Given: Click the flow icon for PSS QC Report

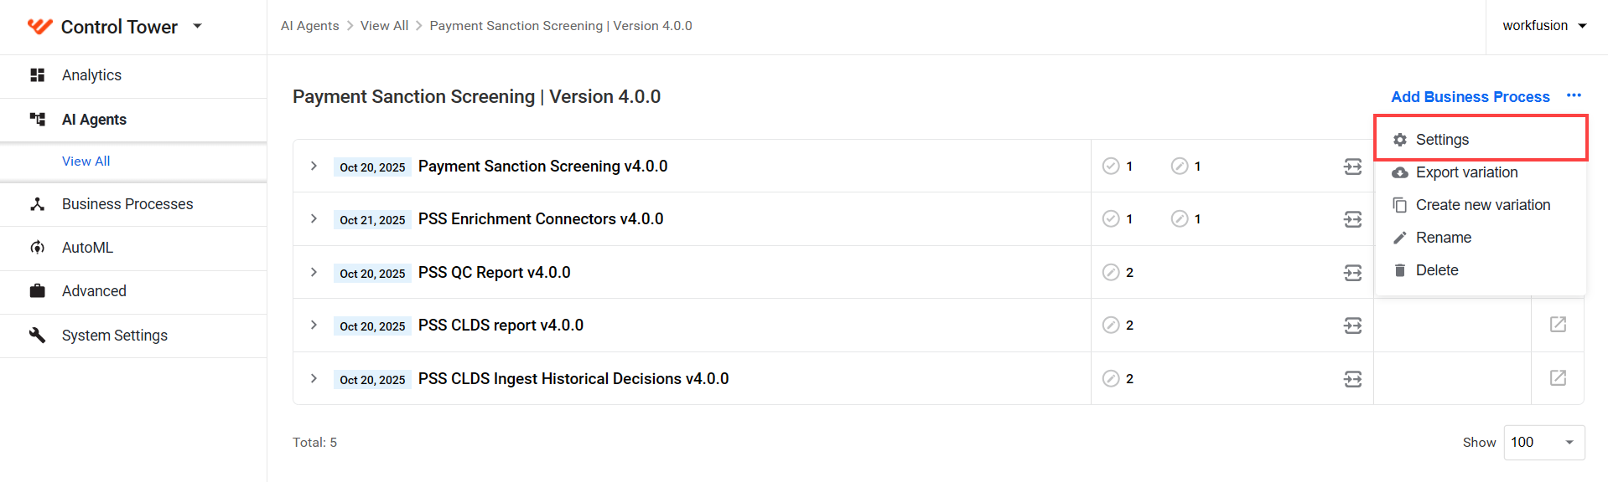Looking at the screenshot, I should pyautogui.click(x=1352, y=273).
